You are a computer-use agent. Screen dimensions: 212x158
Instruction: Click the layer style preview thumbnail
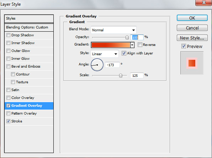pyautogui.click(x=192, y=63)
